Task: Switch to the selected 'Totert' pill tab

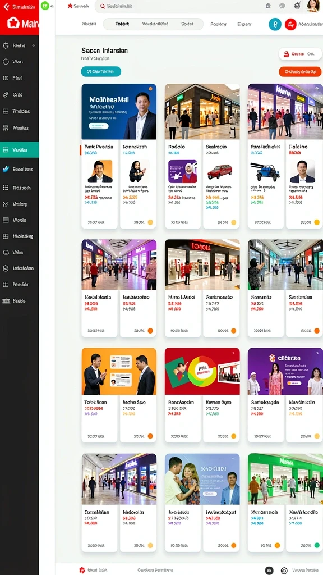Action: [x=122, y=24]
